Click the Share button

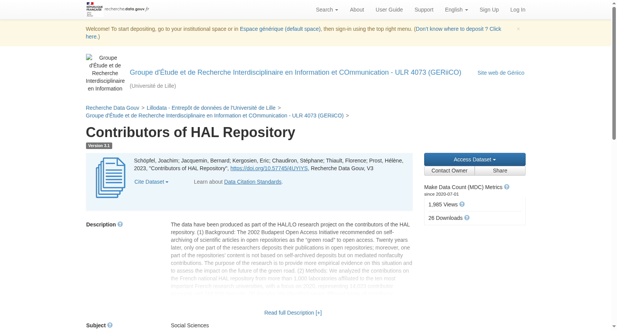[500, 171]
